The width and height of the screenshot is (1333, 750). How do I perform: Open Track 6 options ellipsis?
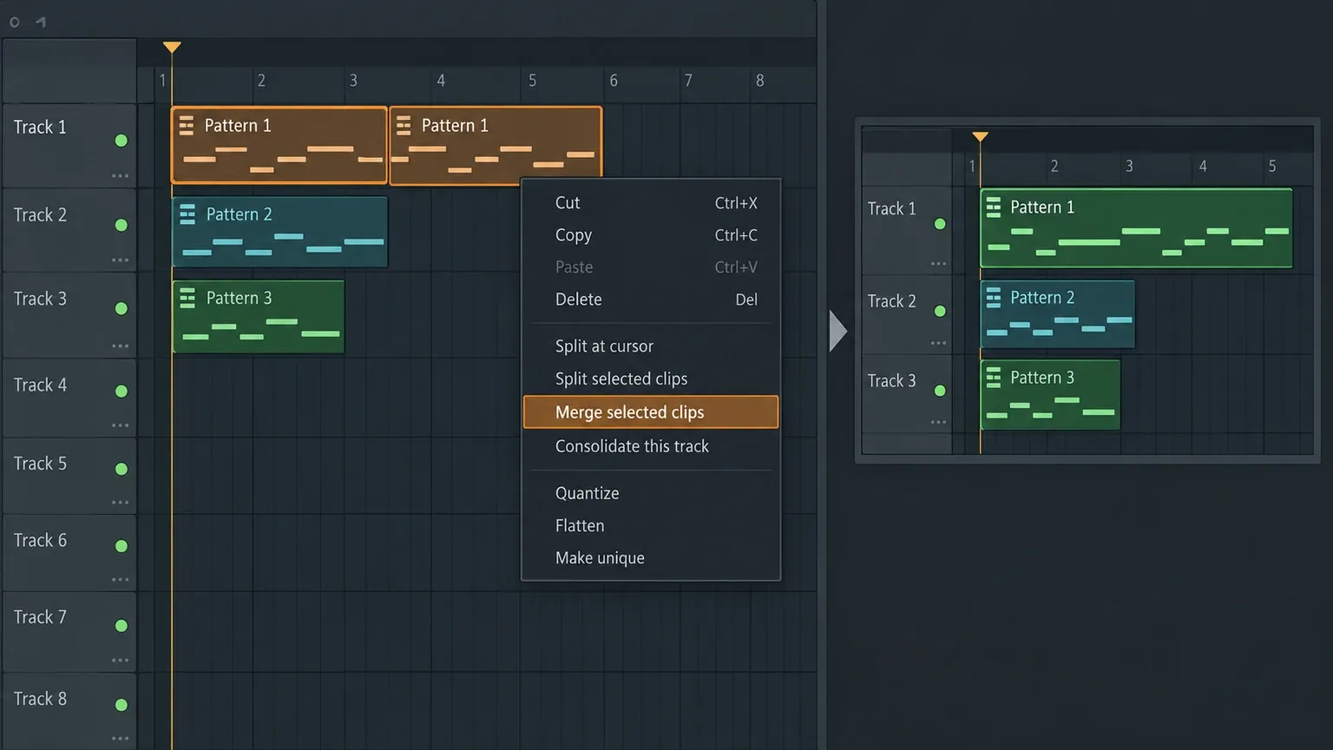(120, 580)
